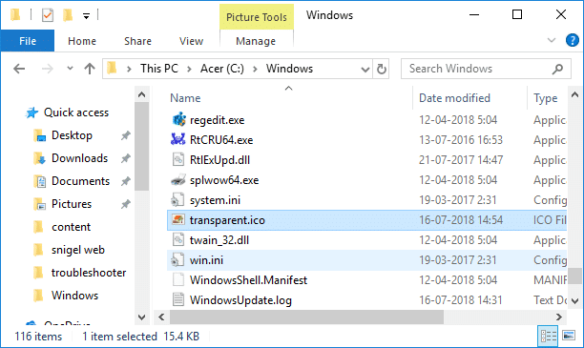Click the pin icon next to Documents
This screenshot has height=348, width=584.
pyautogui.click(x=126, y=181)
